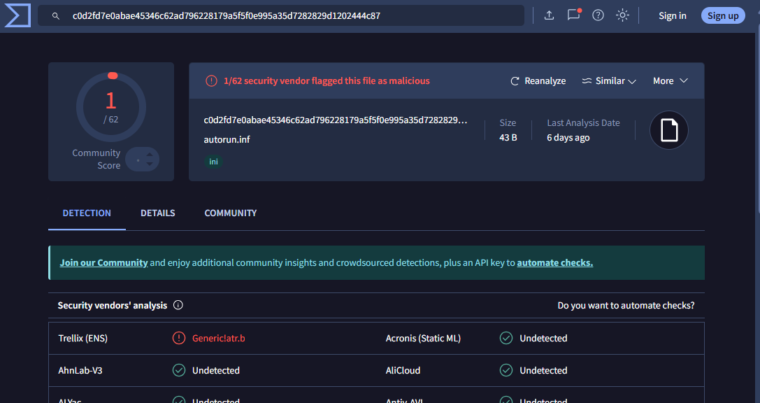
Task: Click the file type document icon
Action: pos(669,130)
